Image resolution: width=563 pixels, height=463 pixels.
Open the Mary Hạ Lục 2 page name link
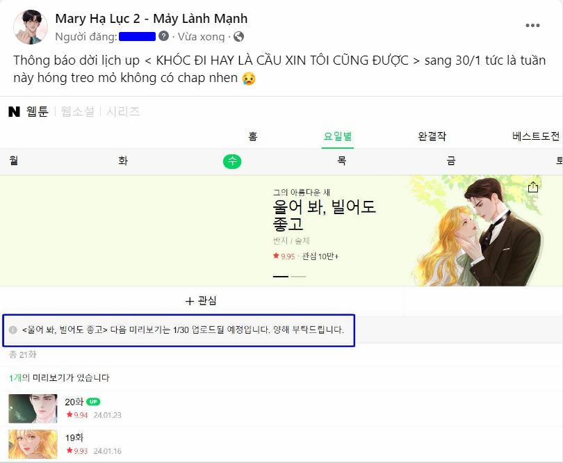tap(151, 18)
